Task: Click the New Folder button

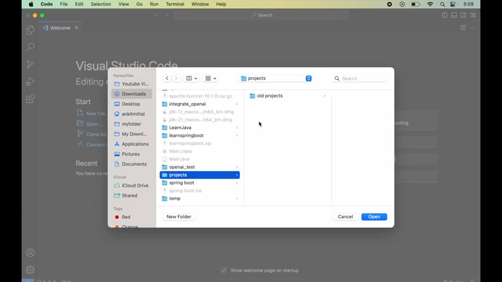Action: (x=179, y=217)
